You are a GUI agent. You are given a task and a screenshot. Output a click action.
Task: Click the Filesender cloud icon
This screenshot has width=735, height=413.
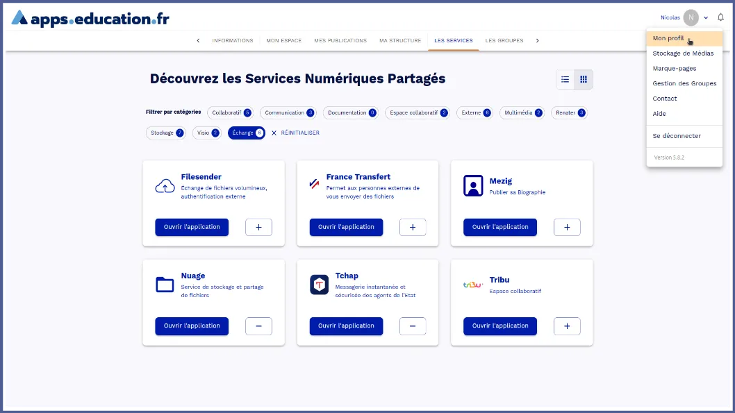[165, 186]
